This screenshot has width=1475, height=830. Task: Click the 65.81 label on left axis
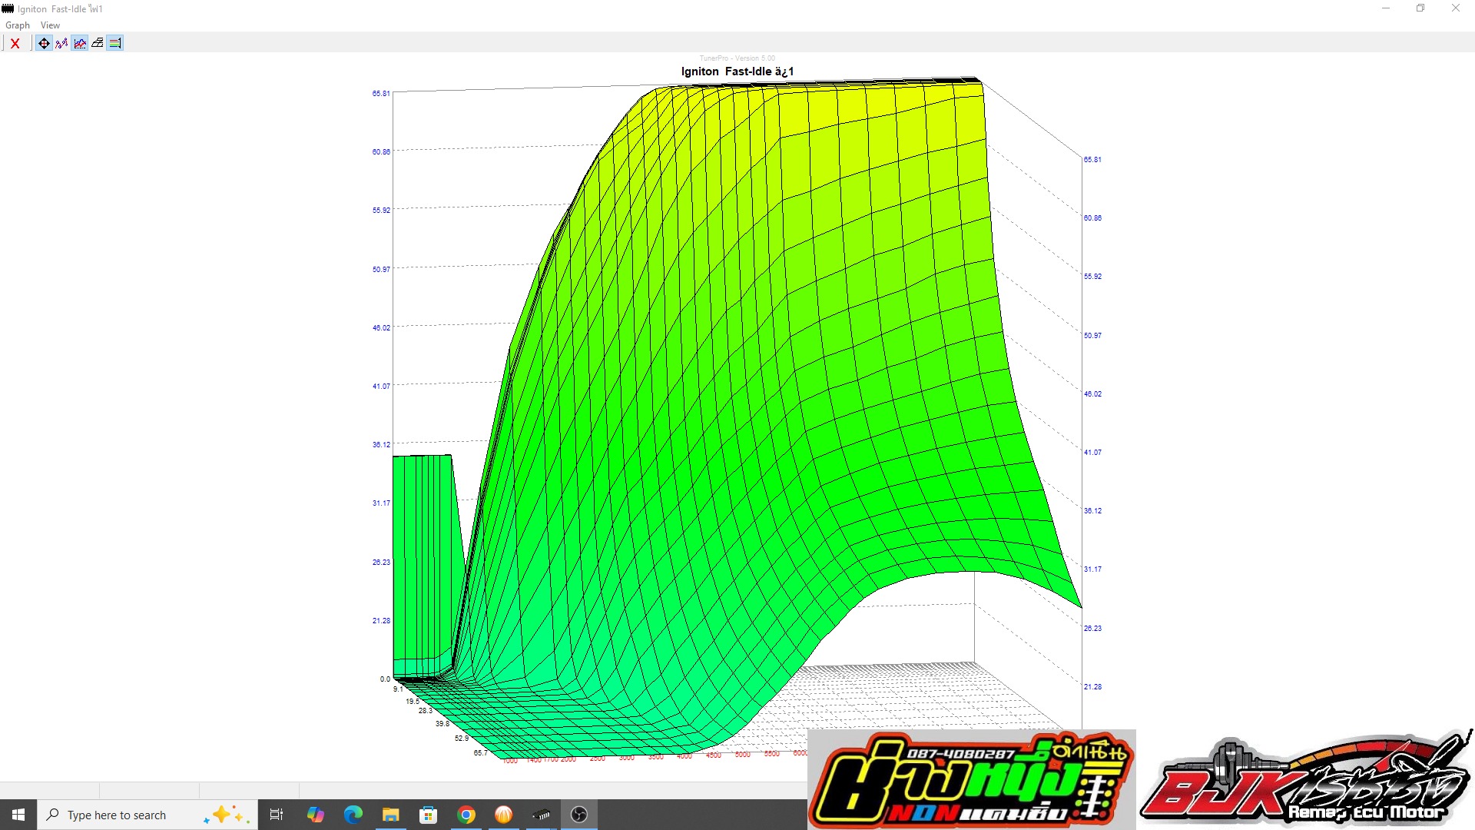click(381, 94)
